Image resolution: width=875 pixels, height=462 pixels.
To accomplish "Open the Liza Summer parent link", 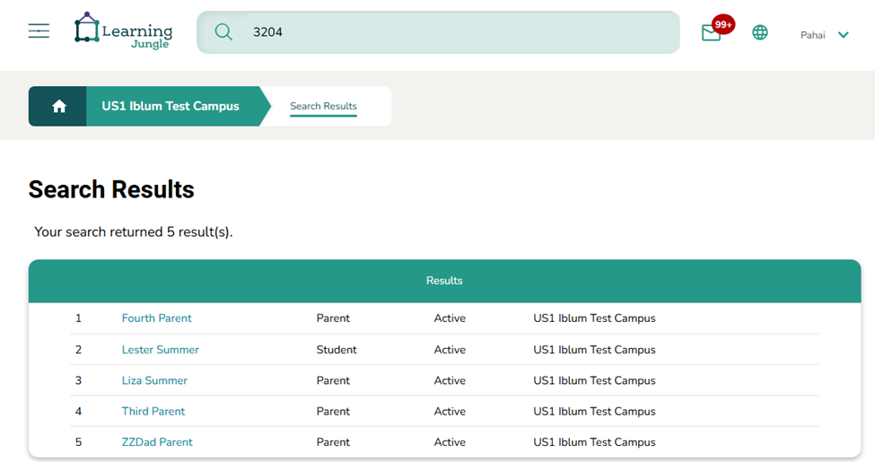I will 154,380.
